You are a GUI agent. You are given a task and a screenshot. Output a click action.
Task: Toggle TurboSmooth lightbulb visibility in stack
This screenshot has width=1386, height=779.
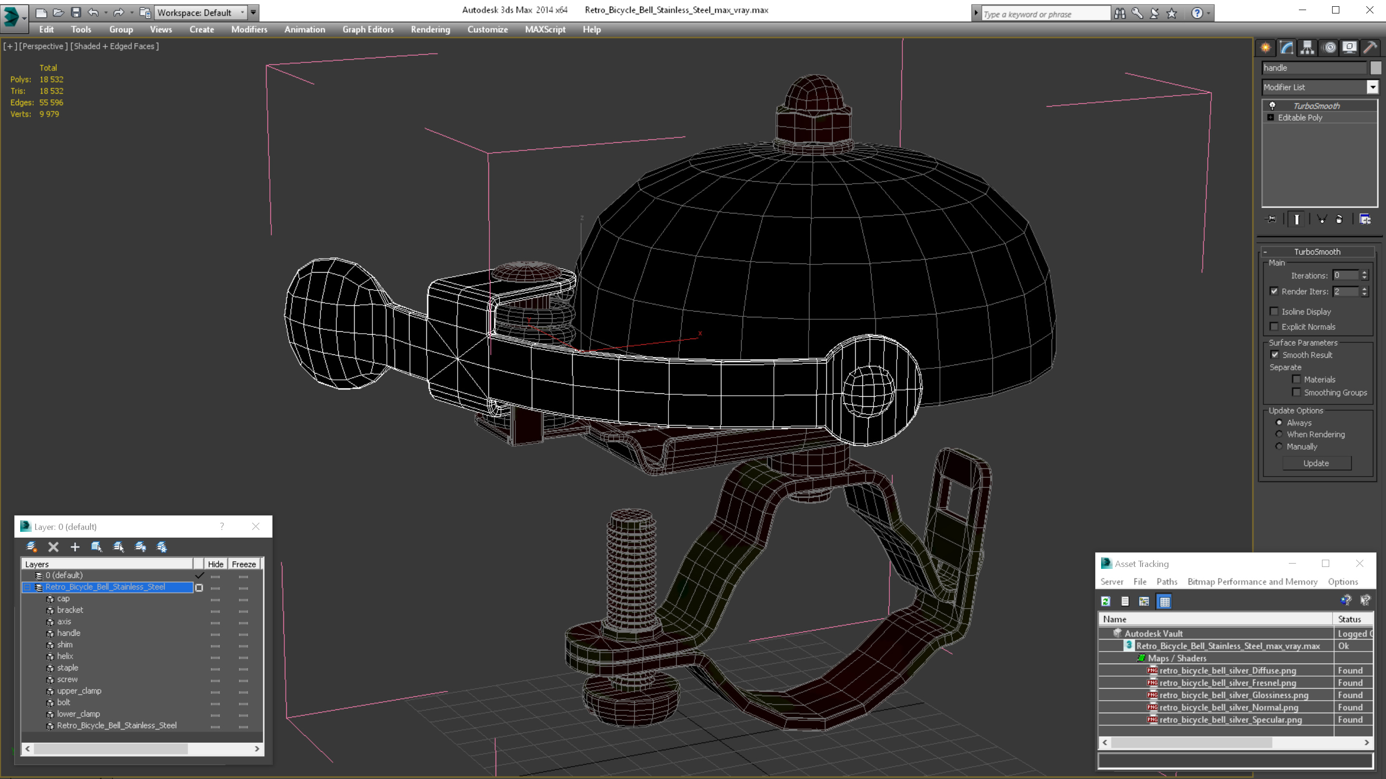[x=1272, y=106]
